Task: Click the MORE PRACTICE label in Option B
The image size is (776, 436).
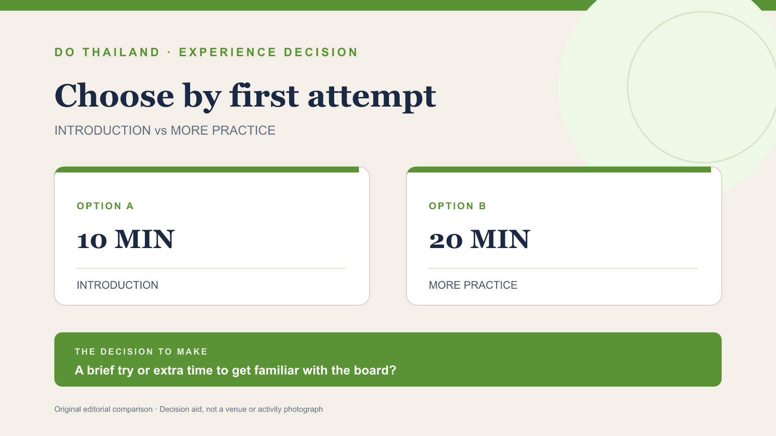Action: (x=473, y=285)
